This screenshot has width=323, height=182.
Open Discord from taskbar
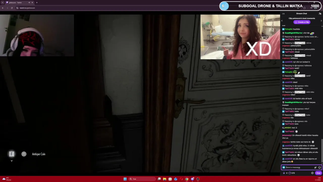click(192, 179)
